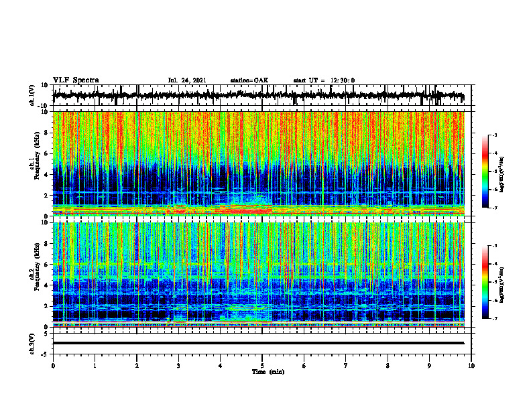This screenshot has width=531, height=410.
Task: Click the time axis tick label "0"
Action: click(x=53, y=366)
